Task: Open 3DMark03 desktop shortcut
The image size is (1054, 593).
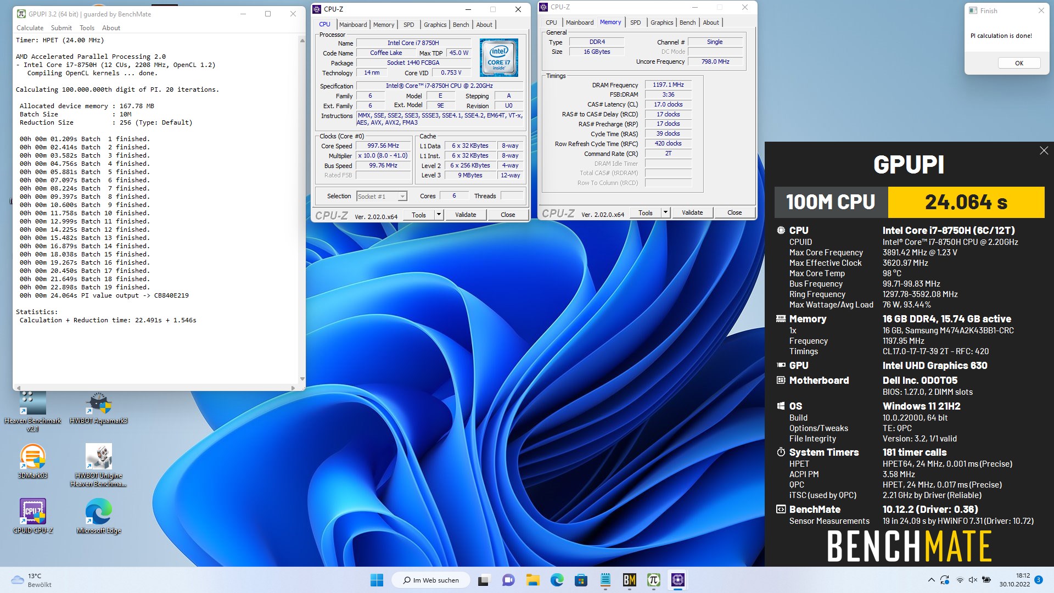Action: pyautogui.click(x=33, y=461)
